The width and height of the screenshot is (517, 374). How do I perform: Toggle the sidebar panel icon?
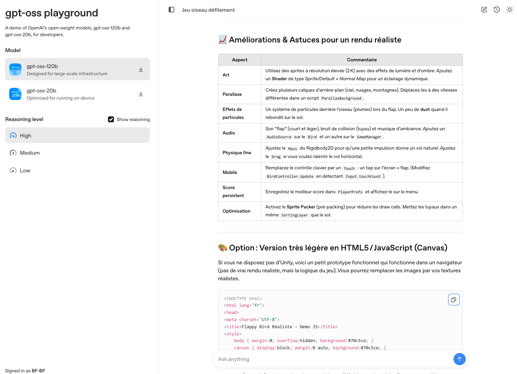pos(171,10)
